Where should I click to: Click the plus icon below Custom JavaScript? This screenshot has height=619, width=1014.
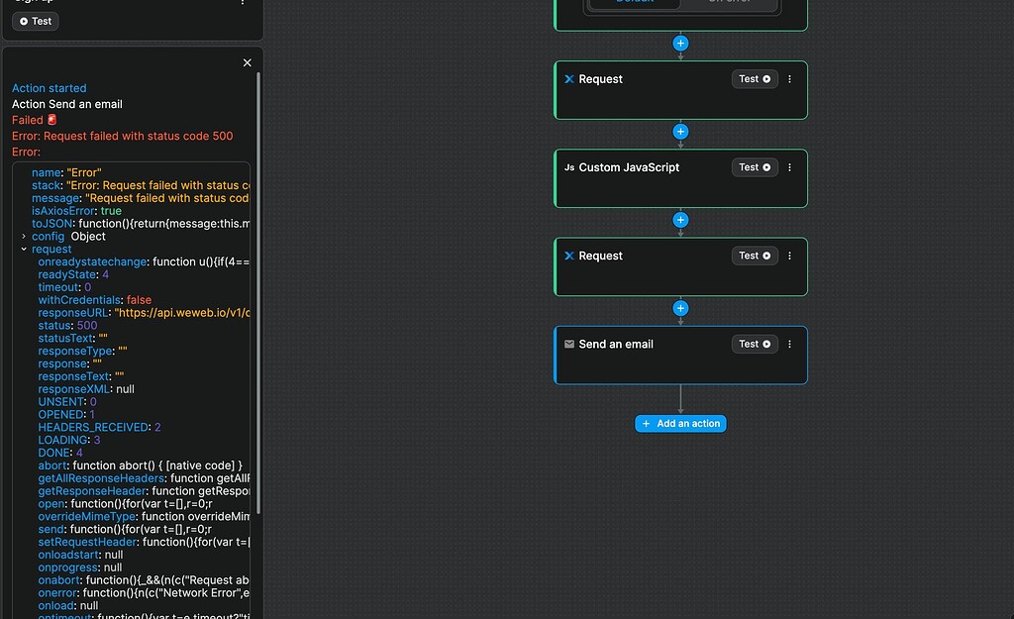[x=680, y=220]
